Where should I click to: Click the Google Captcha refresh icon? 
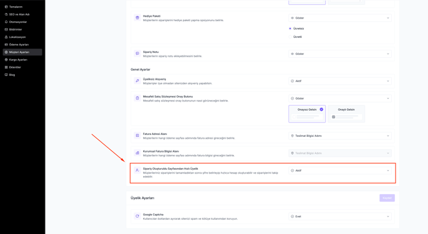(137, 216)
